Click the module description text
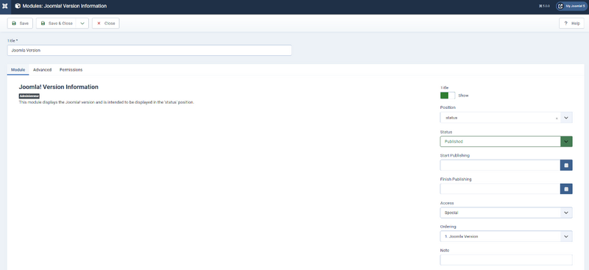 (x=106, y=102)
